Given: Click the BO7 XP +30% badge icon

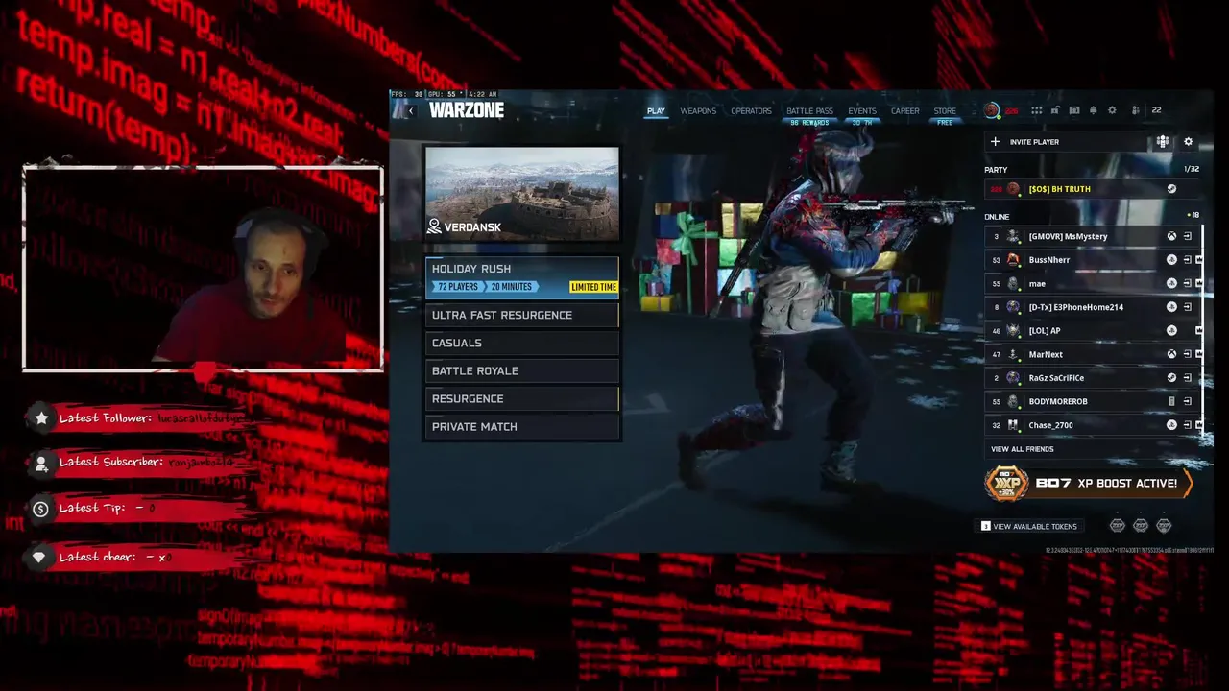Looking at the screenshot, I should point(1007,484).
